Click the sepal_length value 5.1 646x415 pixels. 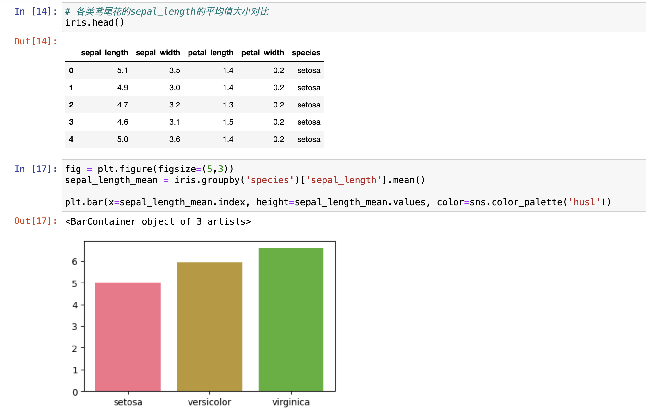click(x=123, y=70)
